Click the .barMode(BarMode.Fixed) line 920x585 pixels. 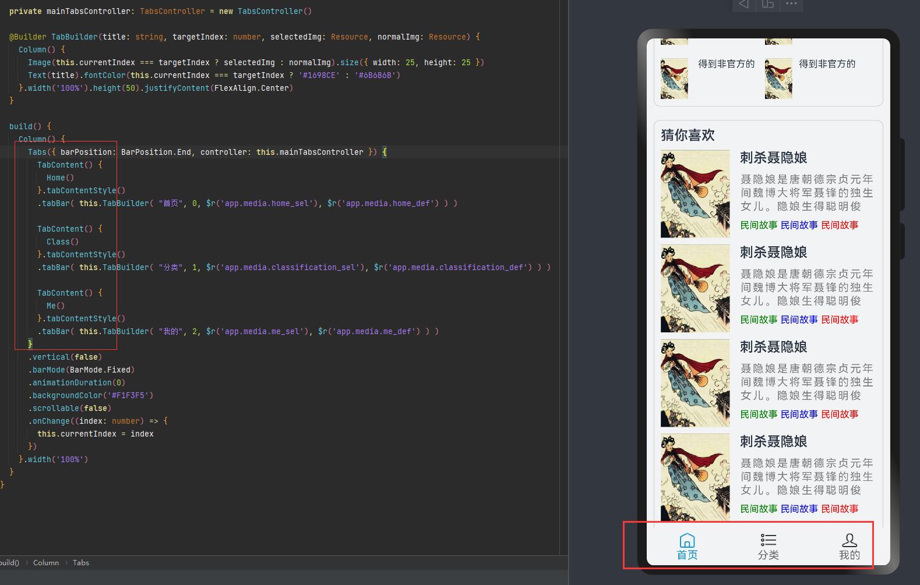tap(82, 370)
